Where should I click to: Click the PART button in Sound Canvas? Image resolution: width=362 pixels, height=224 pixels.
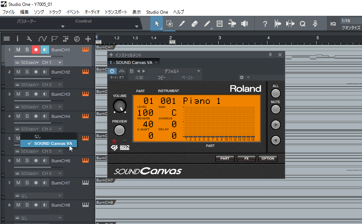click(225, 159)
